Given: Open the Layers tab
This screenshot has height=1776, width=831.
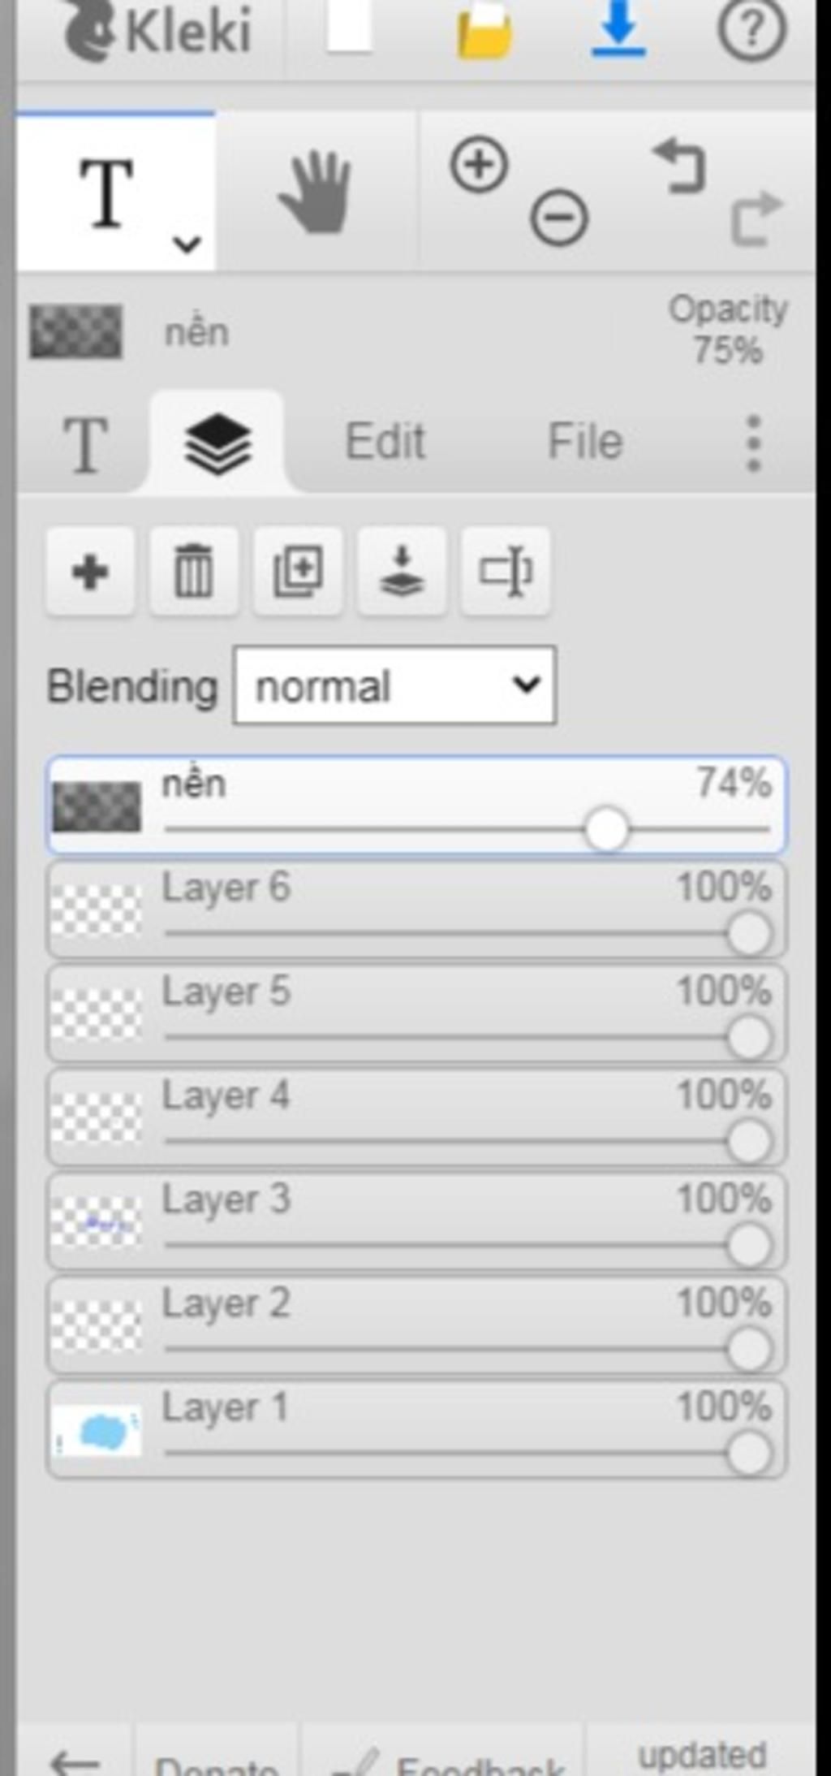Looking at the screenshot, I should [217, 443].
